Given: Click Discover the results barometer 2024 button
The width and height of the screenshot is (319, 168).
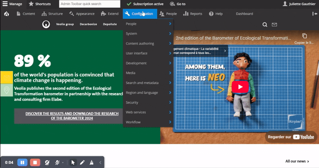Looking at the screenshot, I should click(x=72, y=116).
